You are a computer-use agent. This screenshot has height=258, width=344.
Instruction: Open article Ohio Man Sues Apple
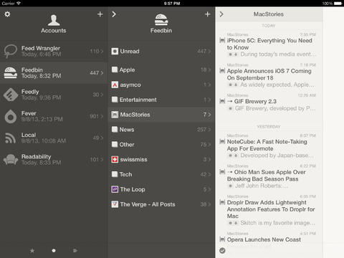coord(269,176)
